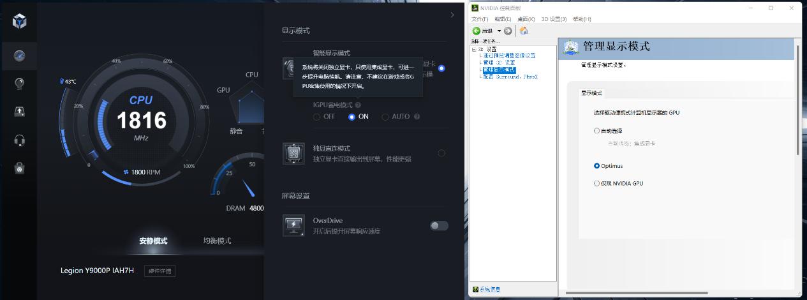Viewport: 807px width, 300px height.
Task: Click the 开启后提升屏幕响应速度 description
Action: click(x=347, y=231)
